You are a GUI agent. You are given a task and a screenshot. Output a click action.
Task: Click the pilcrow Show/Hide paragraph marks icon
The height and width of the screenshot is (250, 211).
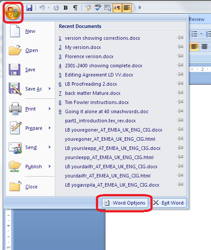tap(75, 8)
